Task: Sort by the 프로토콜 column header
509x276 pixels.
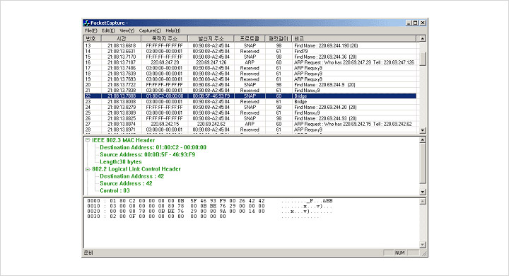Action: point(250,38)
